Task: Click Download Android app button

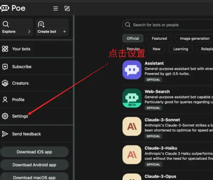Action: click(34, 165)
